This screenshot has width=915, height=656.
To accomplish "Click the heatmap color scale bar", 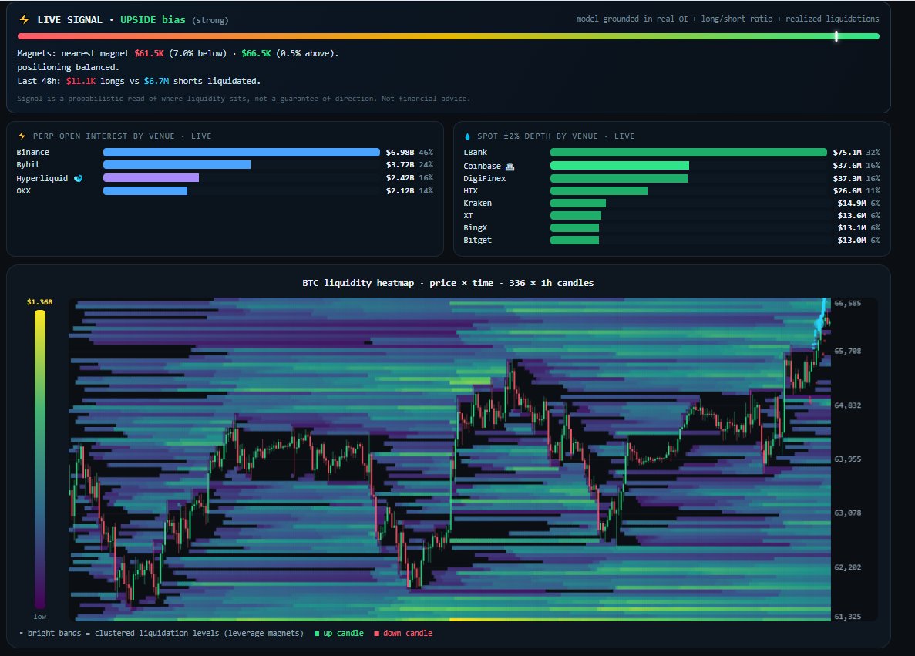I will tap(39, 459).
